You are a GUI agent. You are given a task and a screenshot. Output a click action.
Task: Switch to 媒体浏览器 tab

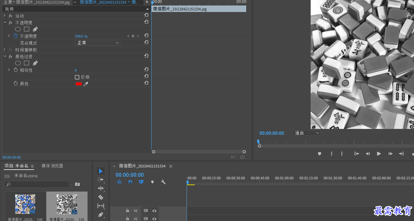point(52,166)
